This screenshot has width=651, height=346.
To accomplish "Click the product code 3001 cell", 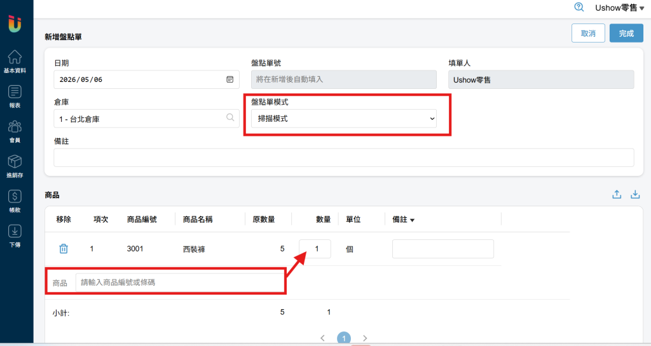I will click(x=135, y=249).
